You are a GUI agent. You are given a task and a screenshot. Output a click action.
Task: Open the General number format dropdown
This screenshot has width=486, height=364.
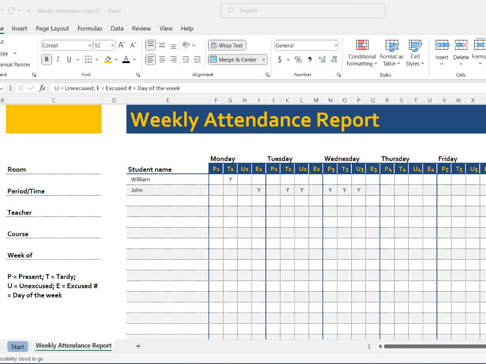coord(336,46)
